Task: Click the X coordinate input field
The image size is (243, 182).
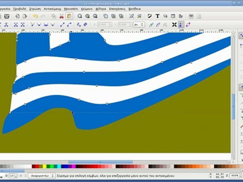Action: 105,25
